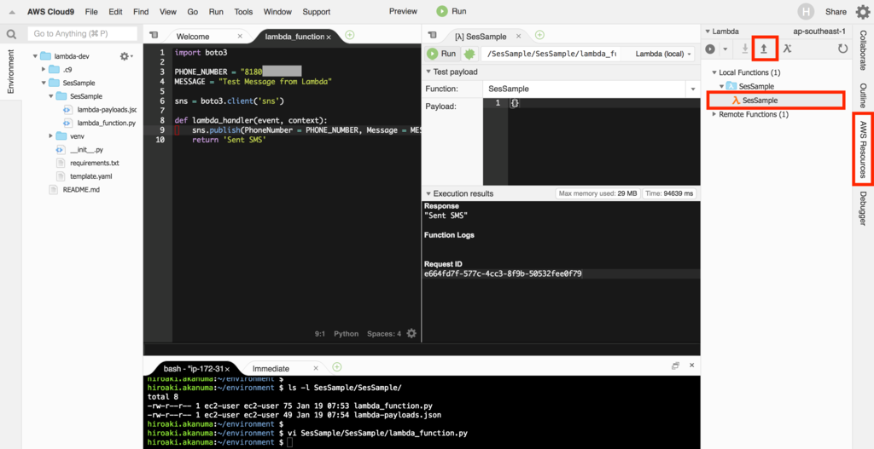Open the Outline side panel

(x=862, y=95)
